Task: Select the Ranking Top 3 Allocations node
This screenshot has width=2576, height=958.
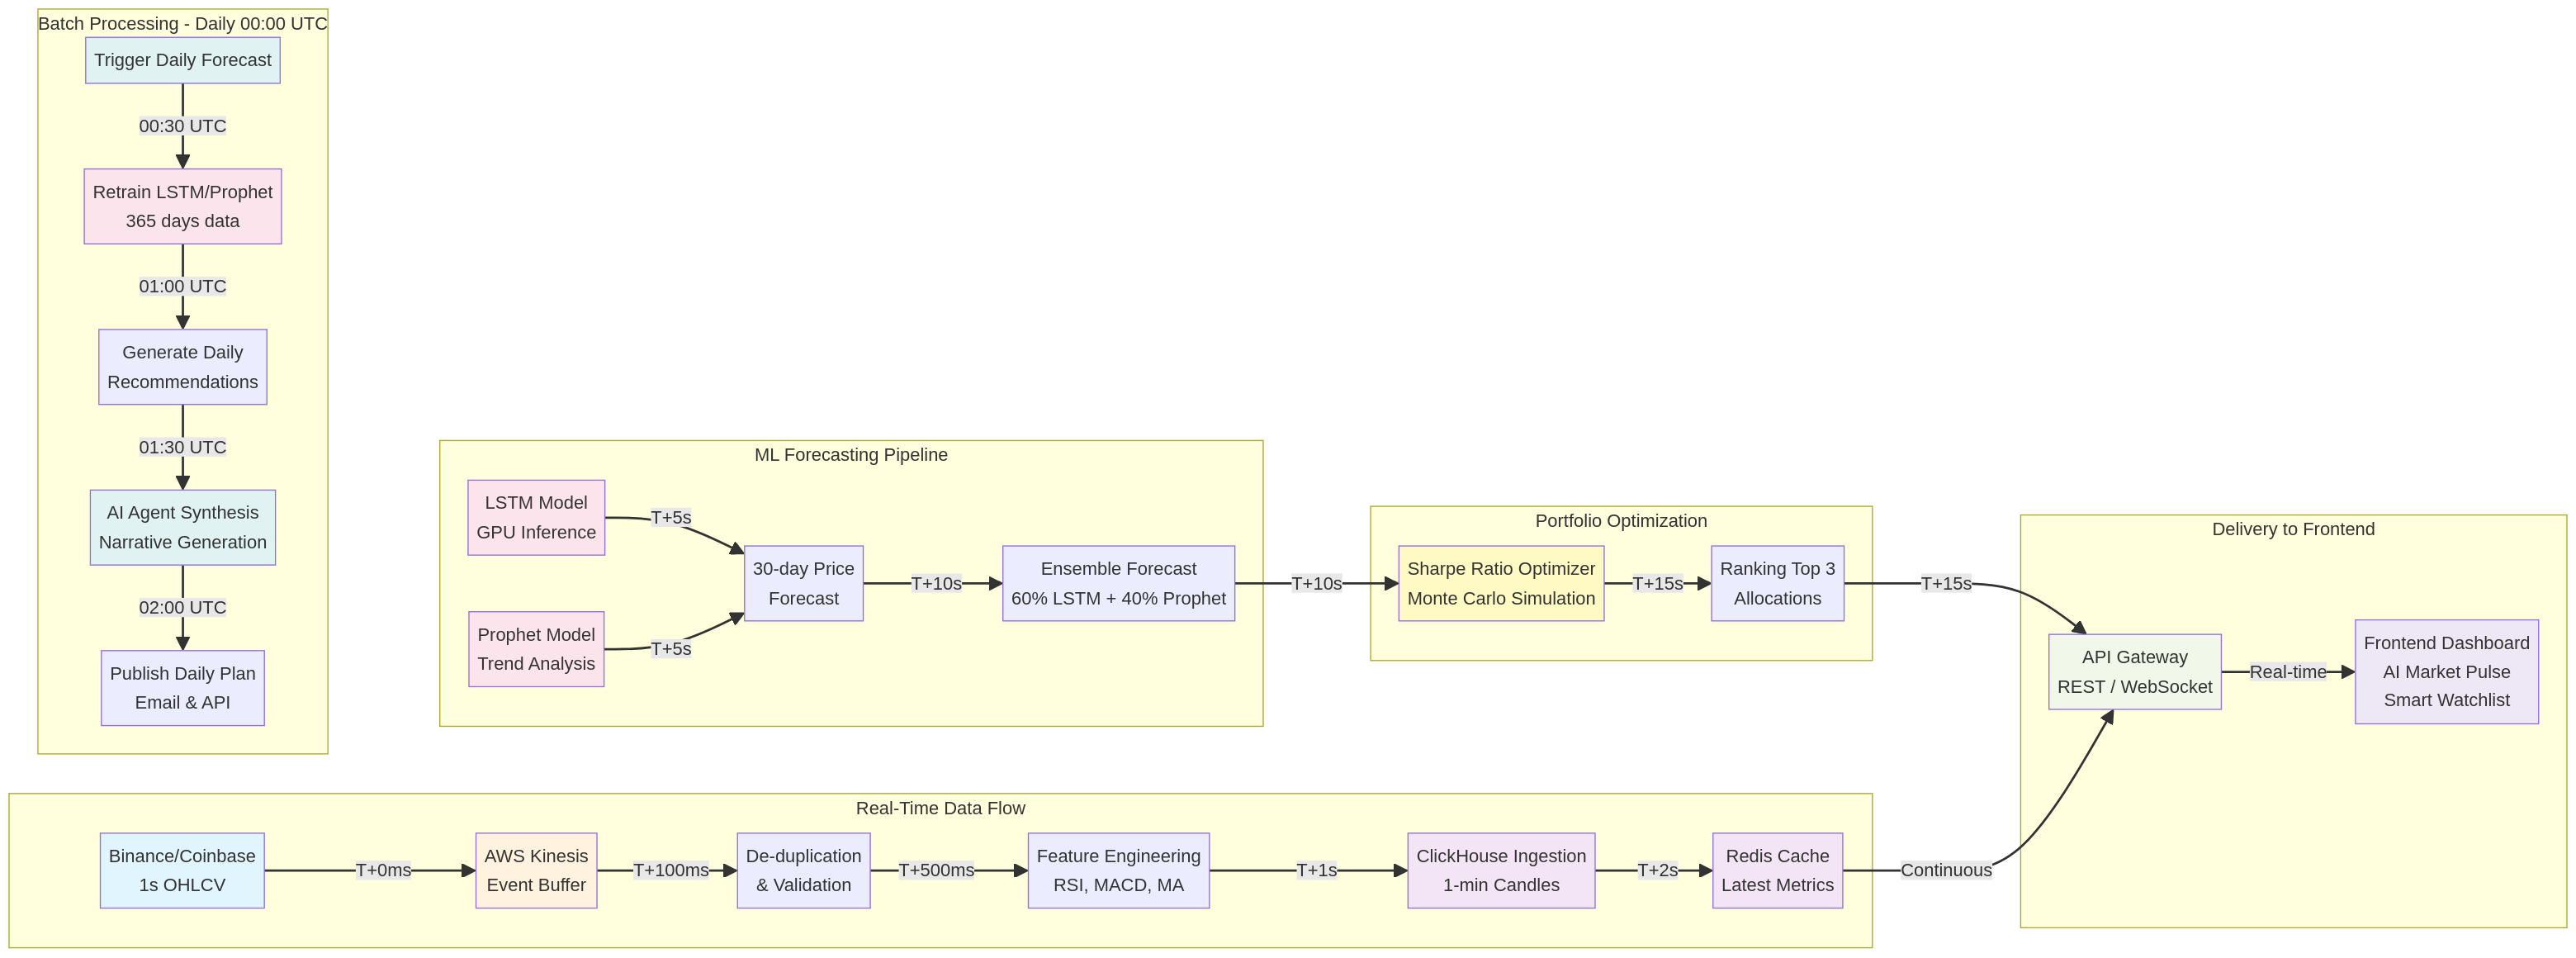Action: click(x=1777, y=583)
